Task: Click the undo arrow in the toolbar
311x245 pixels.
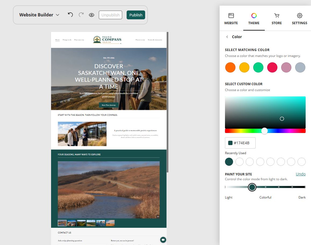Action: coord(70,15)
